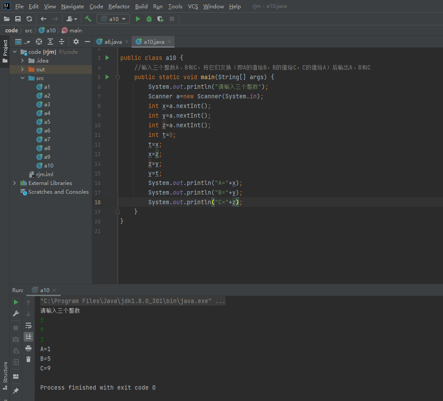The height and width of the screenshot is (401, 443).
Task: Open Project panel settings gear
Action: (76, 42)
